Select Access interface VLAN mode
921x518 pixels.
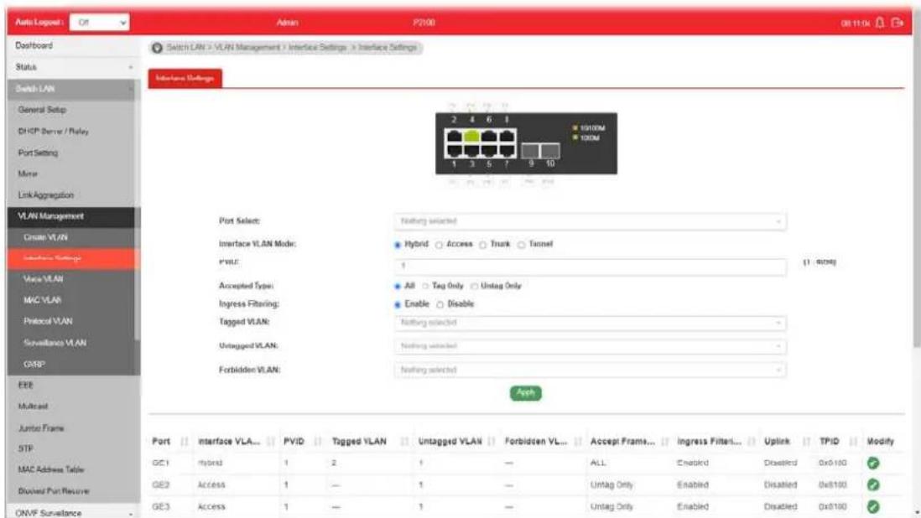(439, 245)
